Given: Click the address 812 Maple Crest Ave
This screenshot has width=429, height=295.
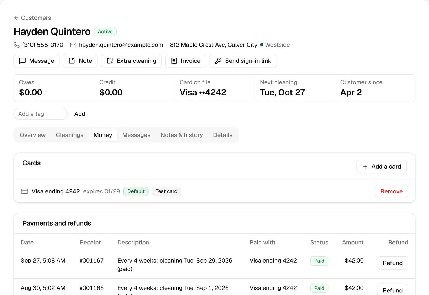Looking at the screenshot, I should 214,45.
